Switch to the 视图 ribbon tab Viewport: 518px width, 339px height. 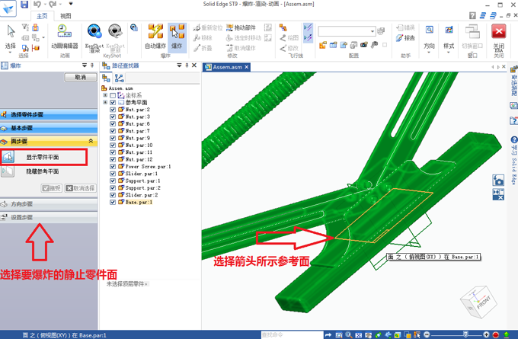[66, 15]
